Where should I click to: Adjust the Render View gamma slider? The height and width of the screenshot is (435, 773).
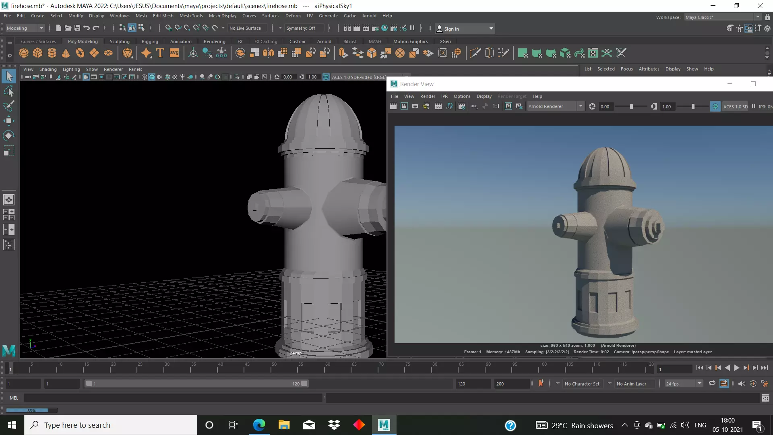(693, 106)
